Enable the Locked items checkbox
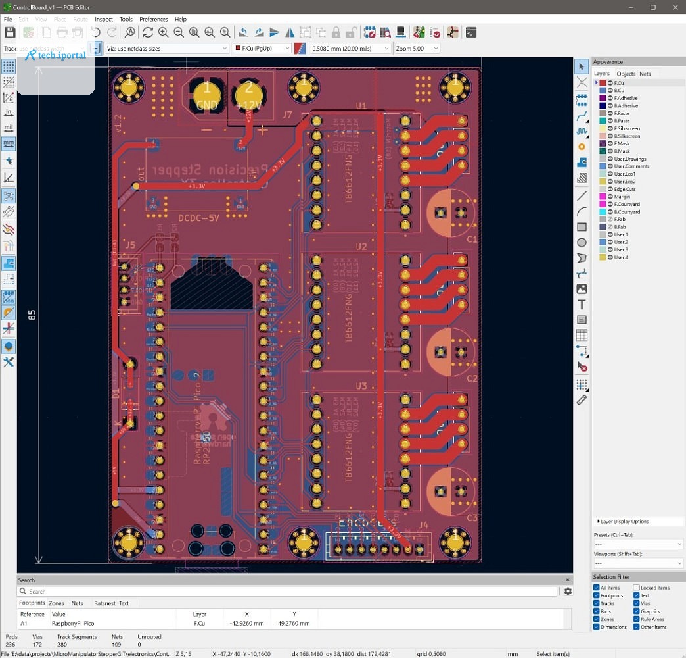The width and height of the screenshot is (686, 658). tap(636, 588)
